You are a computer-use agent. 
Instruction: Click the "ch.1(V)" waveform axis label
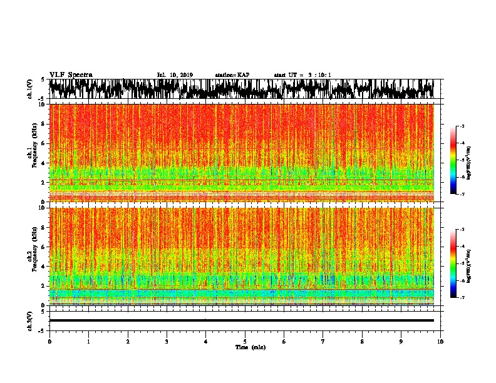coord(30,89)
